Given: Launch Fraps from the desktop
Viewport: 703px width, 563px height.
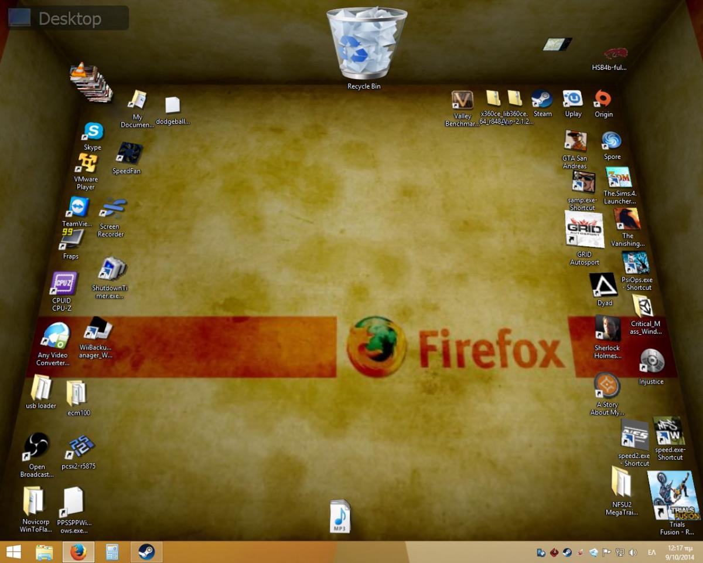Looking at the screenshot, I should tap(71, 239).
